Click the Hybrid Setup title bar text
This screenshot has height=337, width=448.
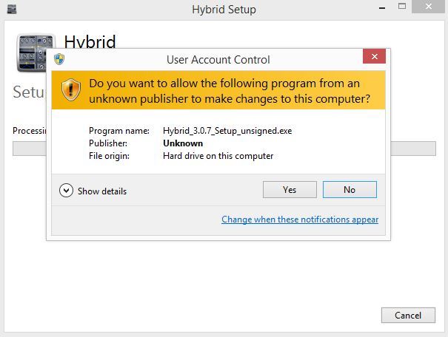(223, 10)
